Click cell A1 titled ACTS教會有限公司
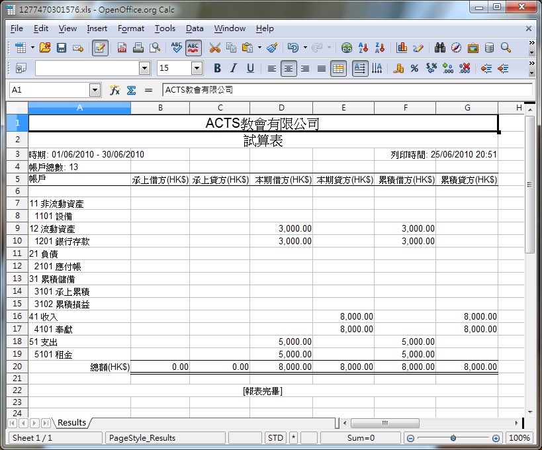 [263, 123]
